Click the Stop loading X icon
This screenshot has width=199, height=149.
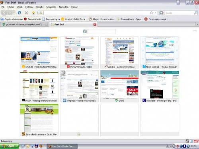(26, 13)
